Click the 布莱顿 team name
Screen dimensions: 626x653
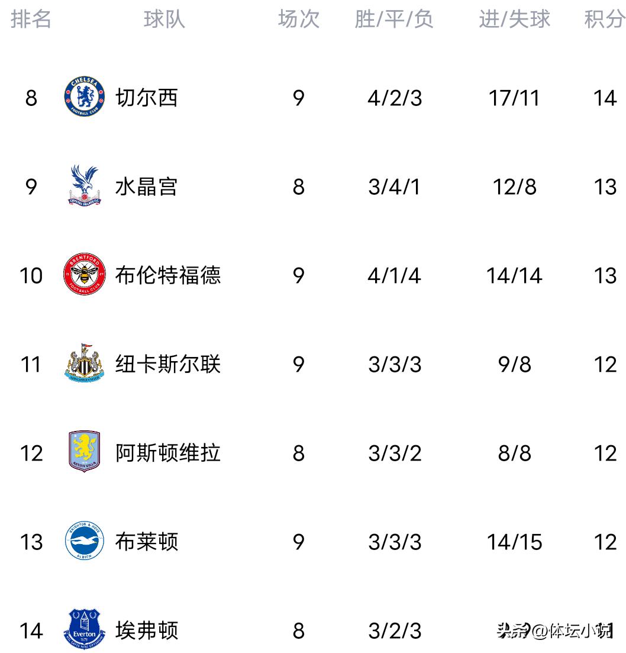pos(146,542)
